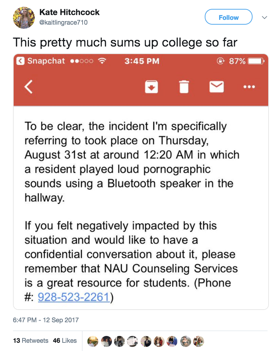Tap the battery icon in the status bar
Viewport: 273px width, 351px height.
pos(256,61)
